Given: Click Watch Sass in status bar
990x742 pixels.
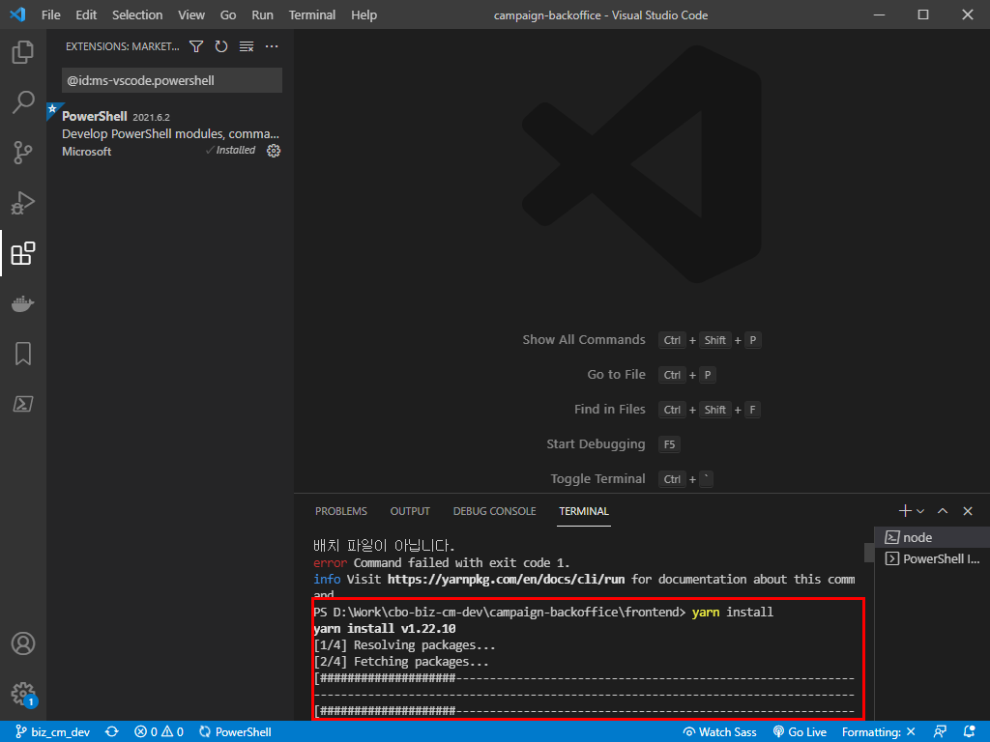Looking at the screenshot, I should [x=719, y=732].
